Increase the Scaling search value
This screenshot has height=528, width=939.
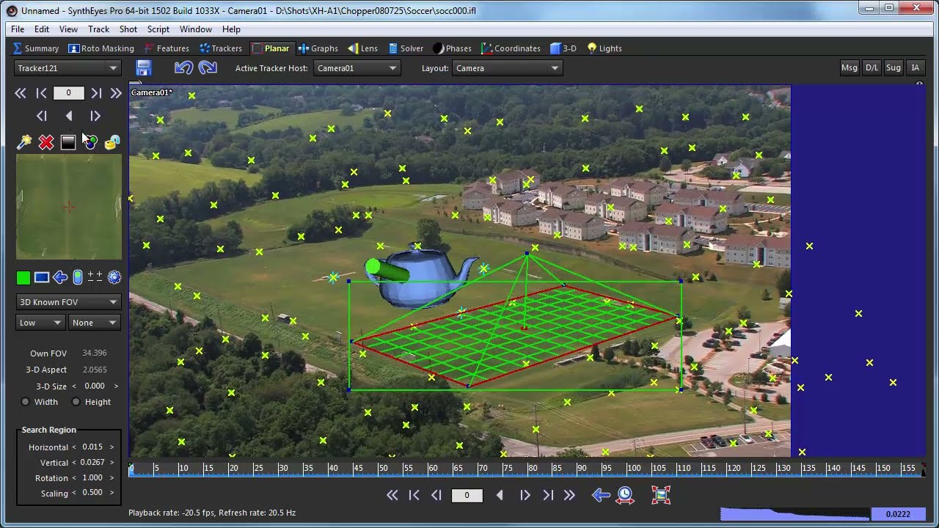112,493
